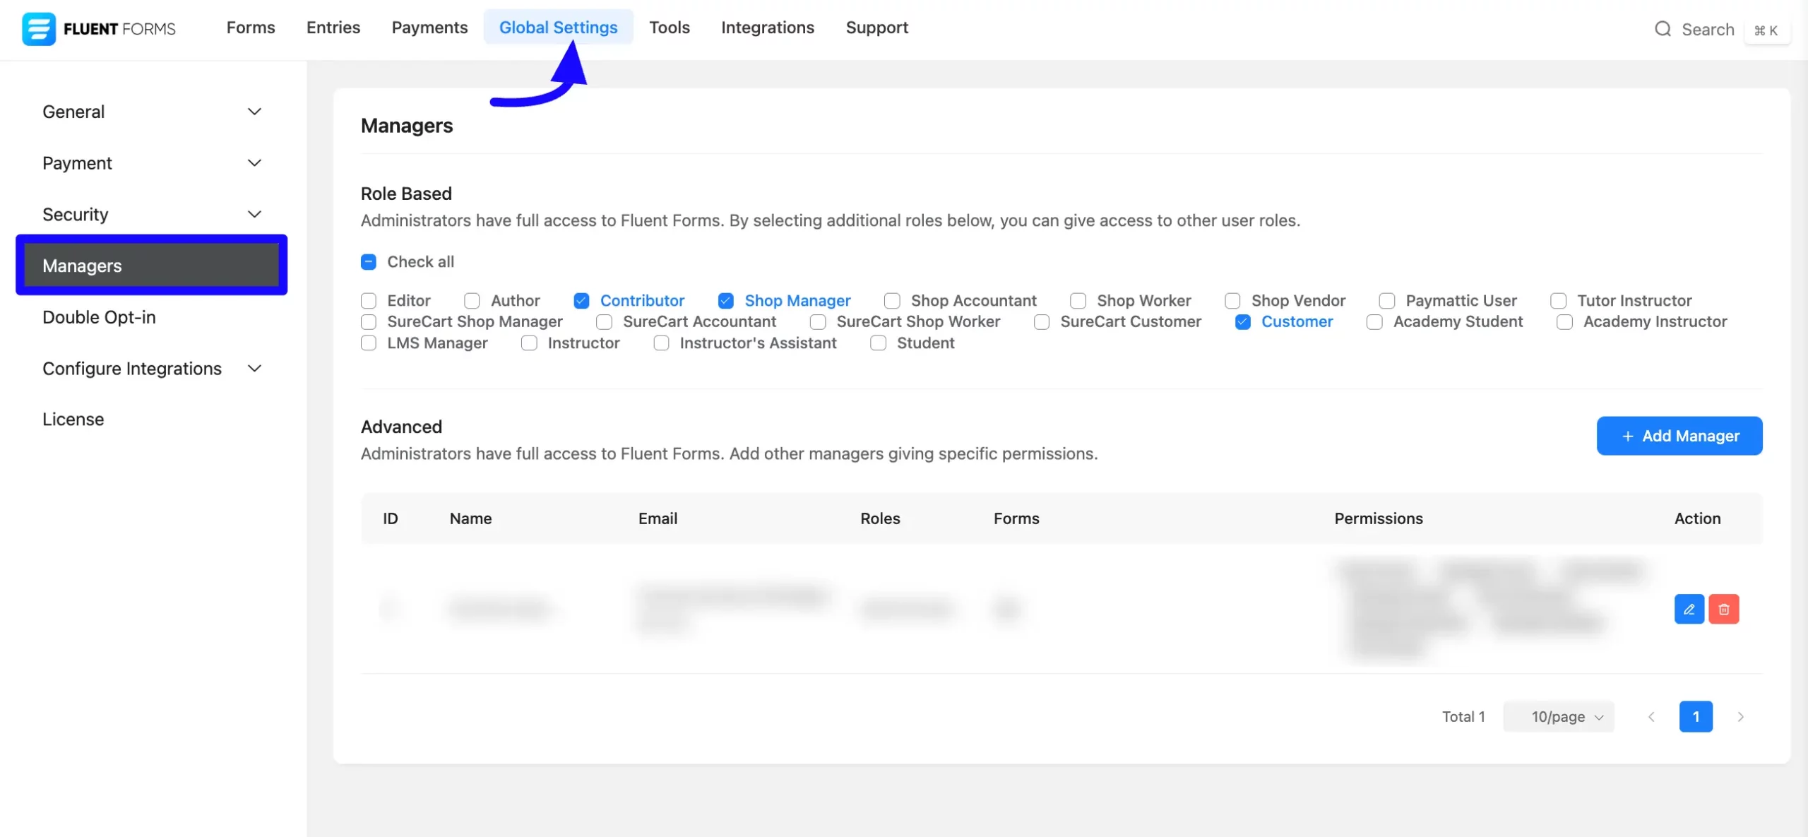This screenshot has height=837, width=1808.
Task: Disable the Shop Manager role
Action: point(726,300)
